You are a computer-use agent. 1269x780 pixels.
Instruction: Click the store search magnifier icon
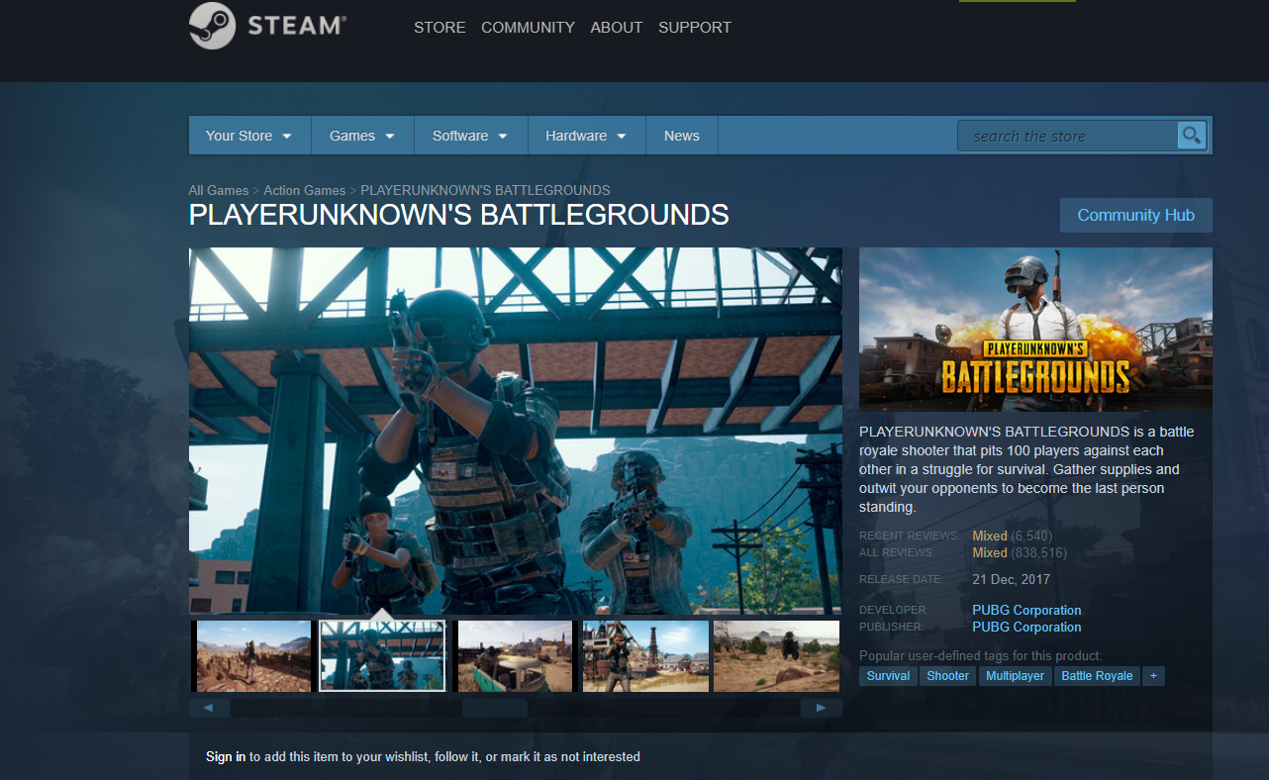[x=1191, y=135]
